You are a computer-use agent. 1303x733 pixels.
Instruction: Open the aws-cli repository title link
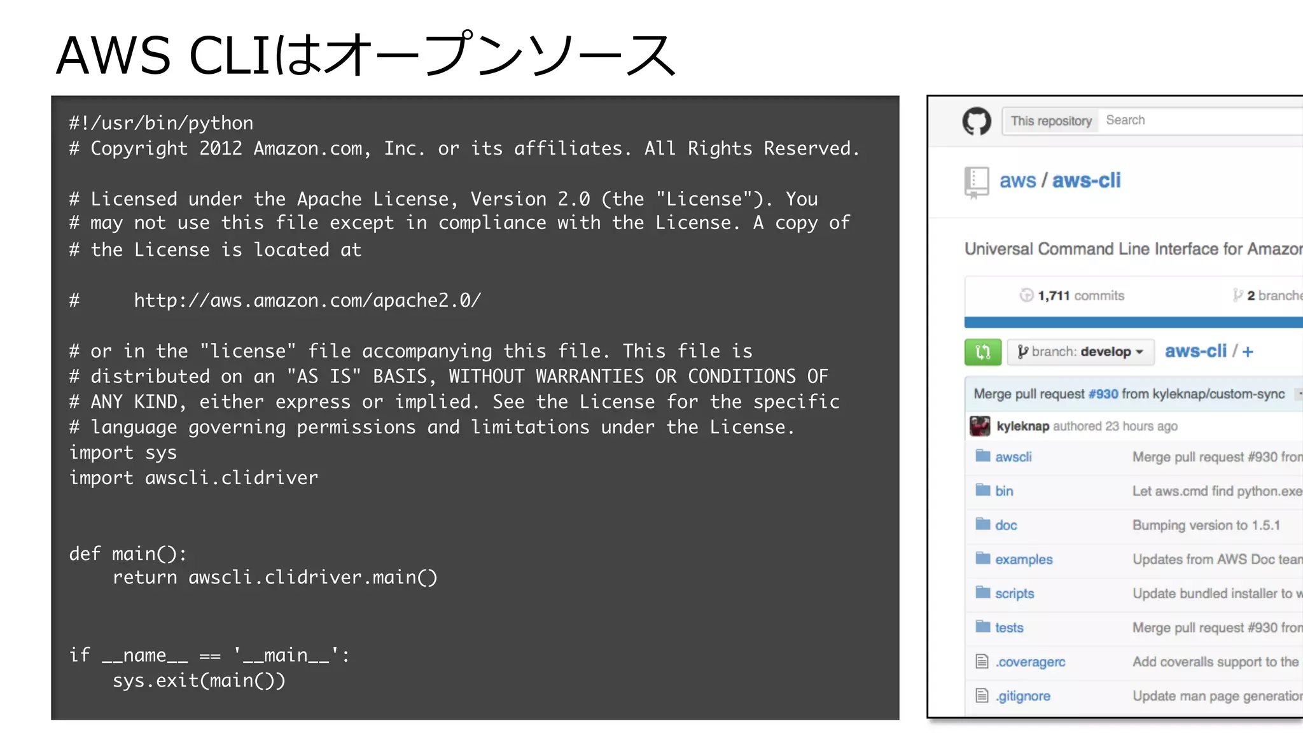click(x=1086, y=181)
